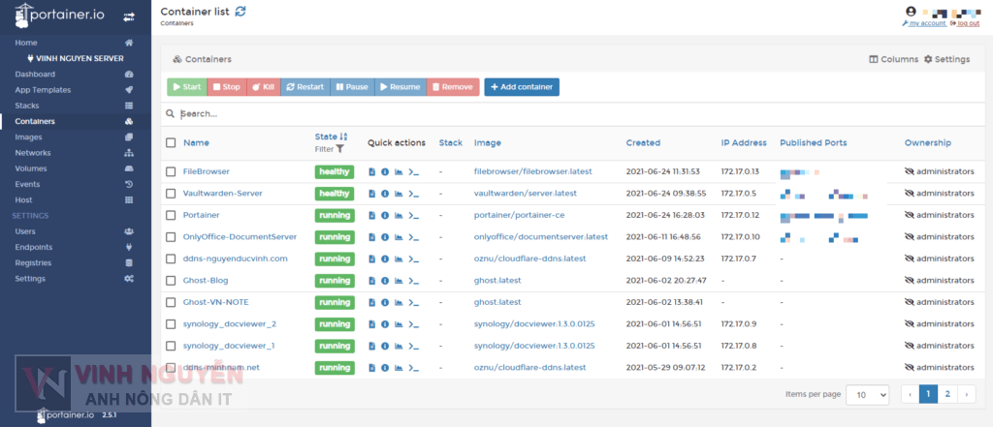Viewport: 993px width, 427px height.
Task: Check the FileBrowser row checkbox
Action: pyautogui.click(x=171, y=172)
